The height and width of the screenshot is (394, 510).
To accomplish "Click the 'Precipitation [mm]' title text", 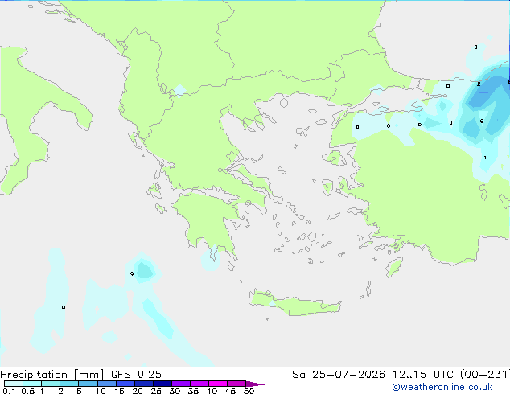I will pyautogui.click(x=52, y=375).
